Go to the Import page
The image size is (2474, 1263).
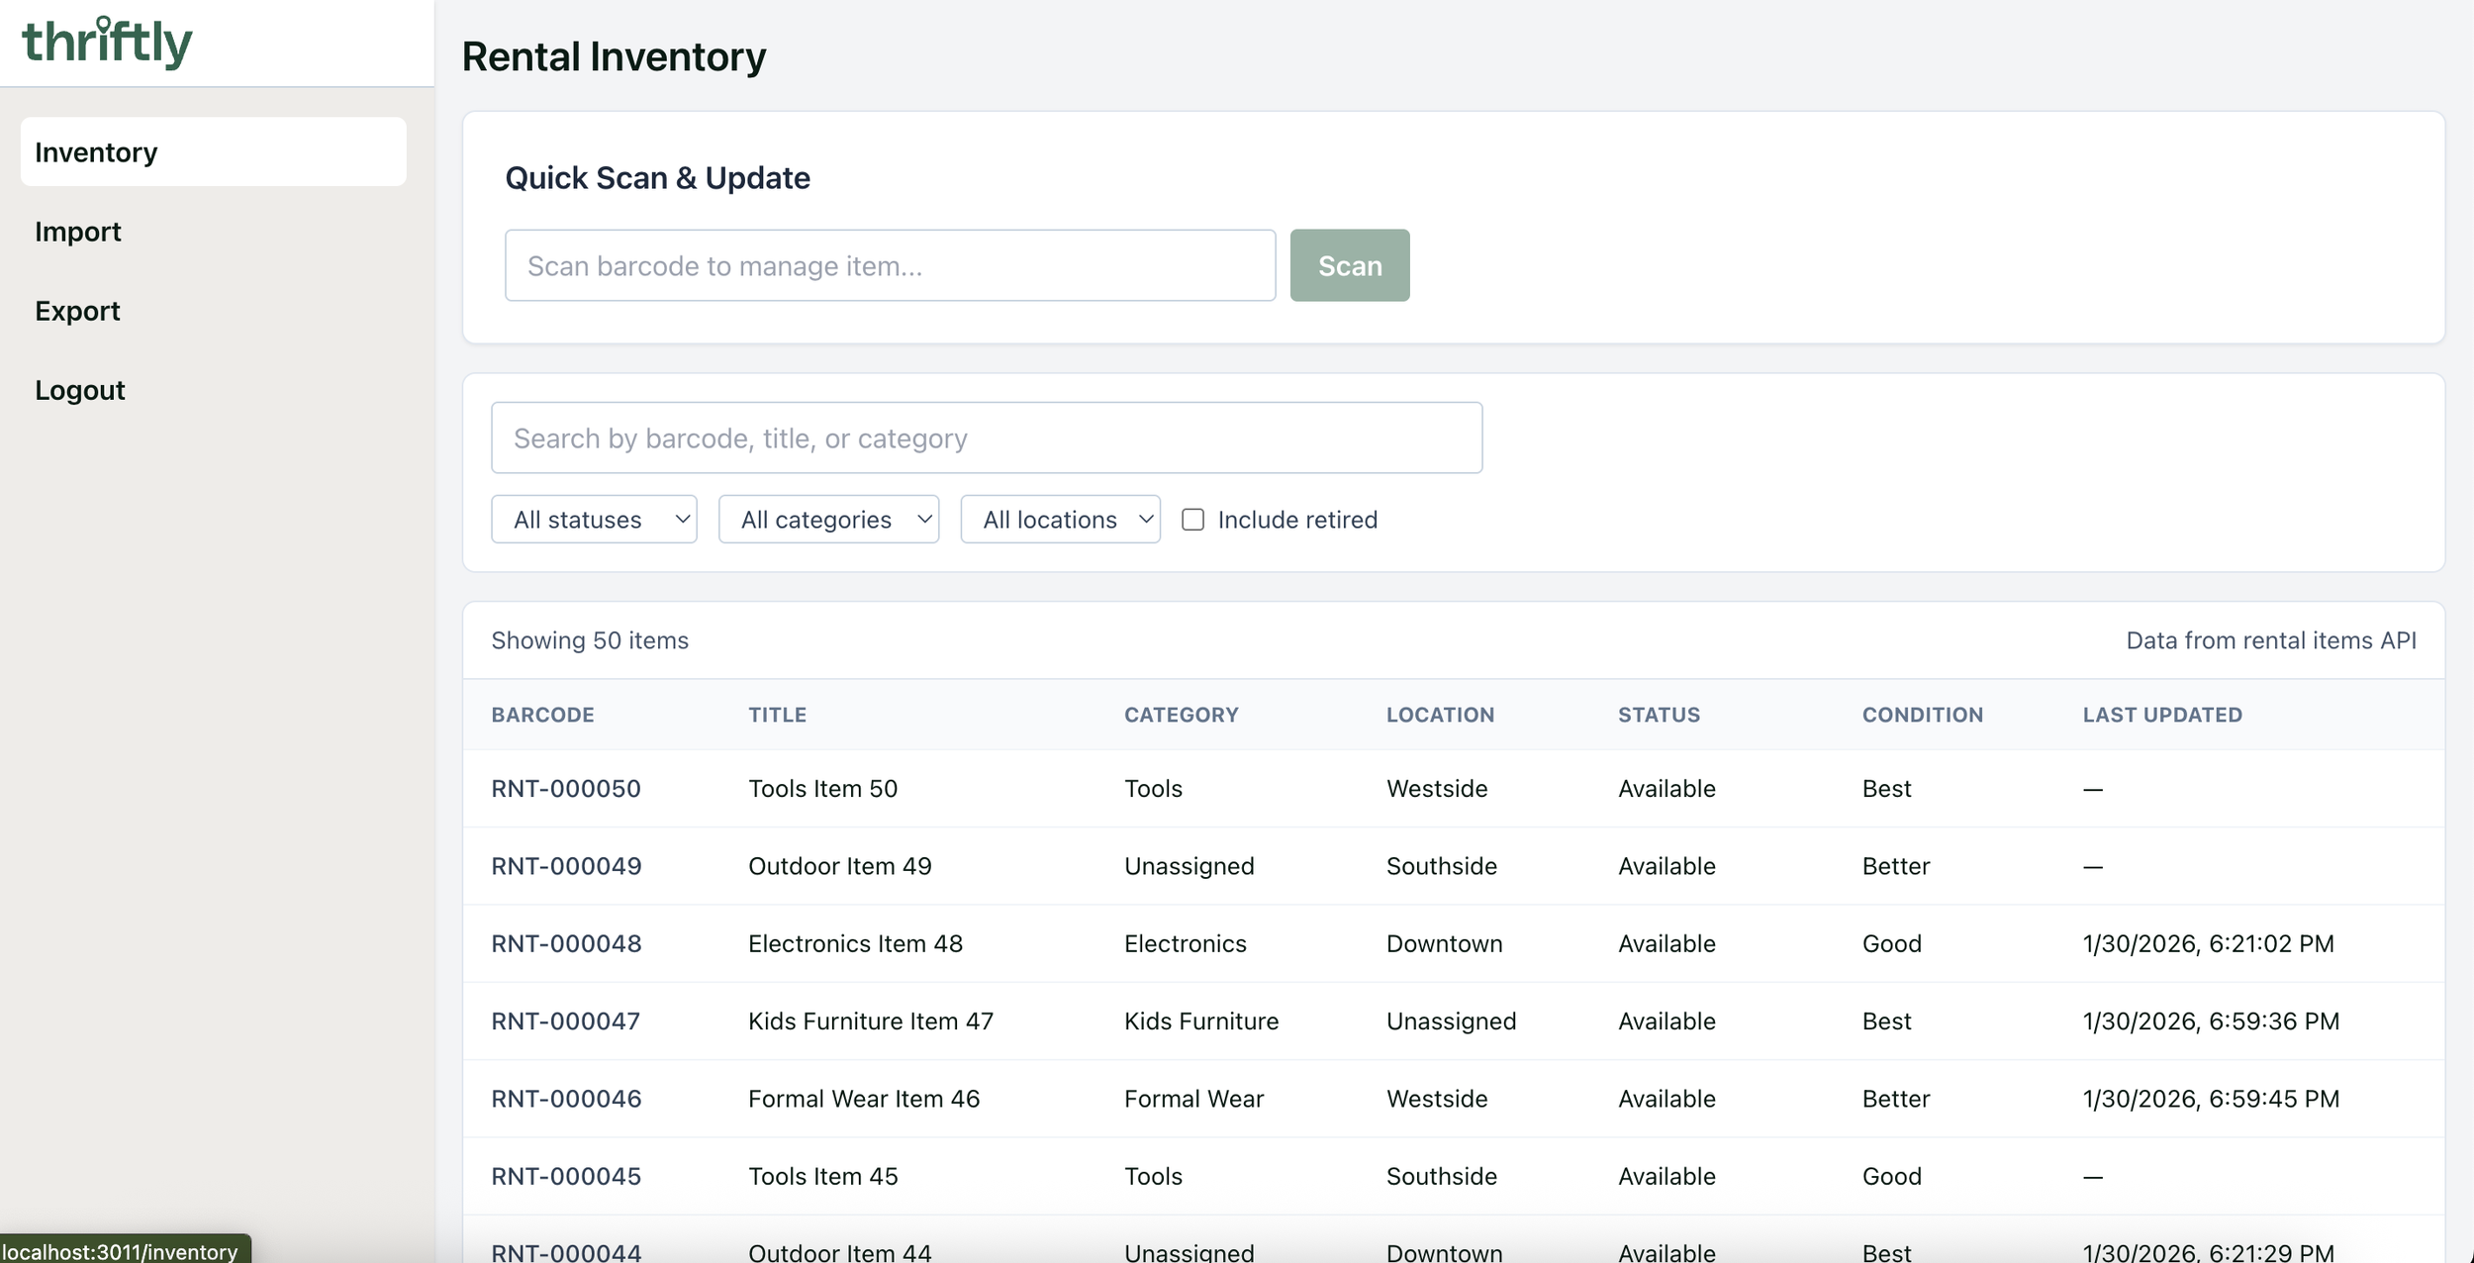pyautogui.click(x=77, y=232)
